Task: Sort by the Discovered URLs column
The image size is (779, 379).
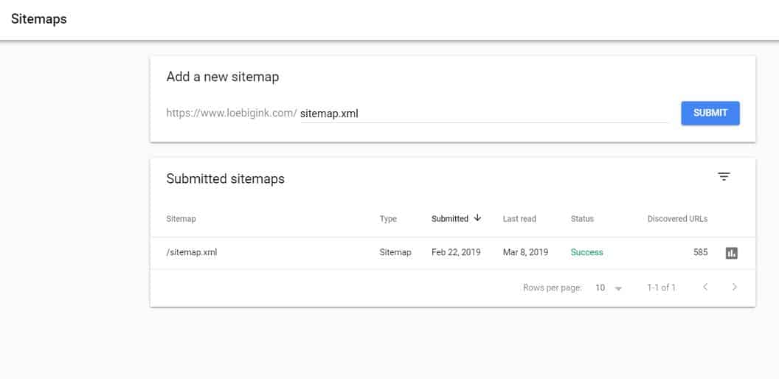Action: coord(677,219)
